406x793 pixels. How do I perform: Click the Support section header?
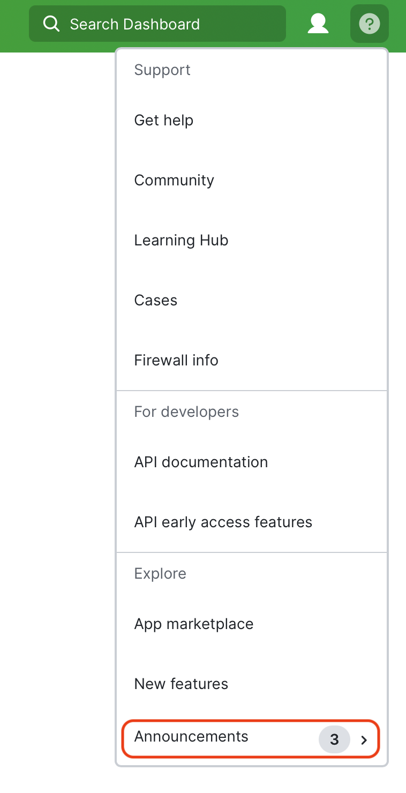coord(162,70)
